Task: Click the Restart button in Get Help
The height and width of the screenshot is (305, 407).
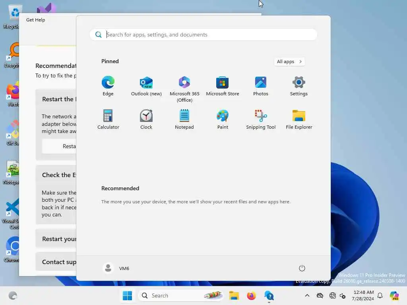Action: [x=59, y=146]
